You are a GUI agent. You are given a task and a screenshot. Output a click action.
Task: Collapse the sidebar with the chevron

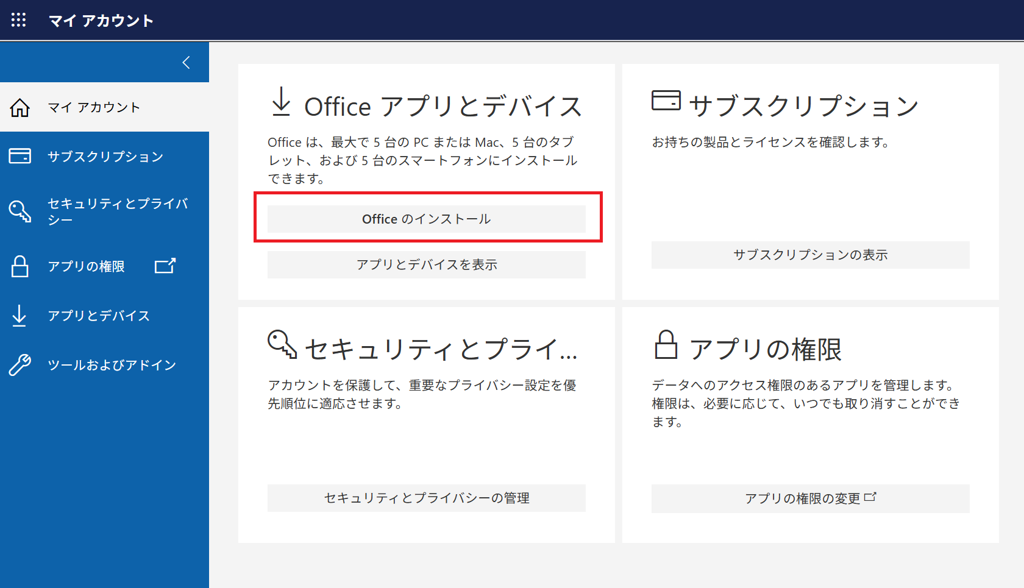(x=187, y=62)
